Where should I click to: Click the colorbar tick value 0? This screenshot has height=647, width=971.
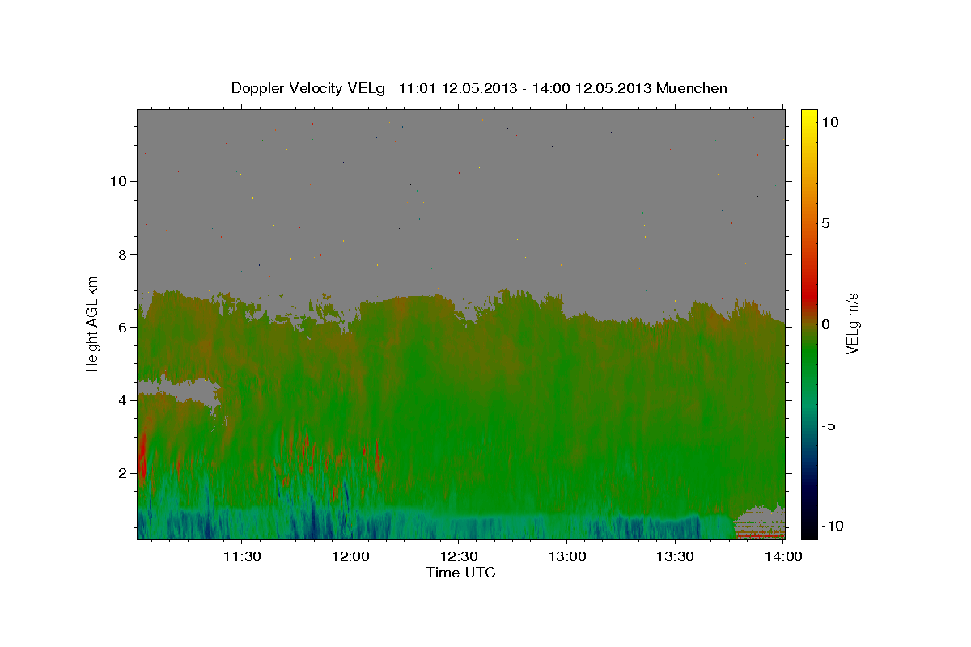coord(825,324)
